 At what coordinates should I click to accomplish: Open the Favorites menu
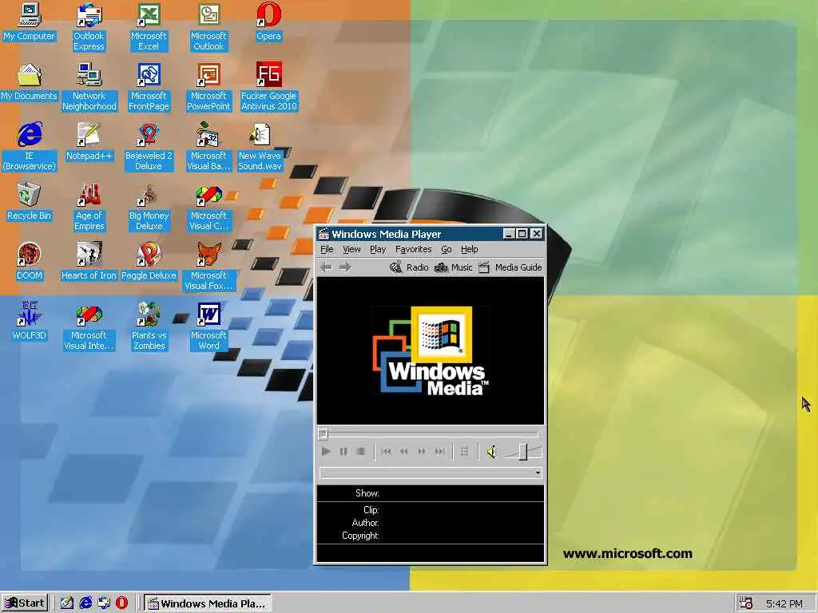413,249
